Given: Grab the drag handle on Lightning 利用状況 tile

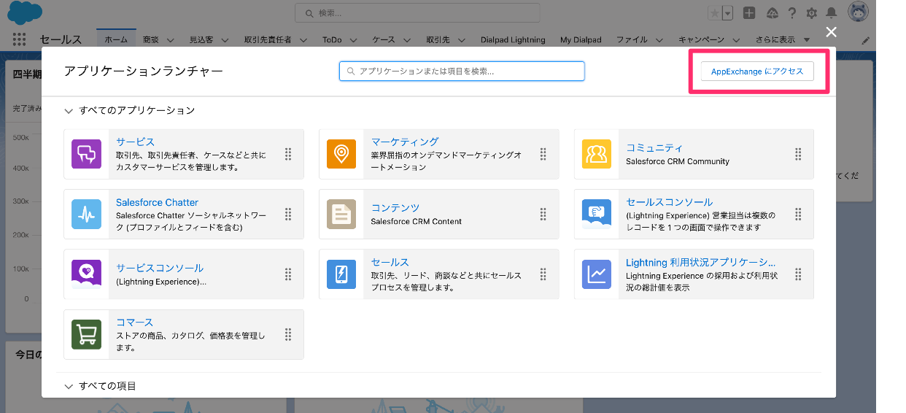Looking at the screenshot, I should (798, 274).
